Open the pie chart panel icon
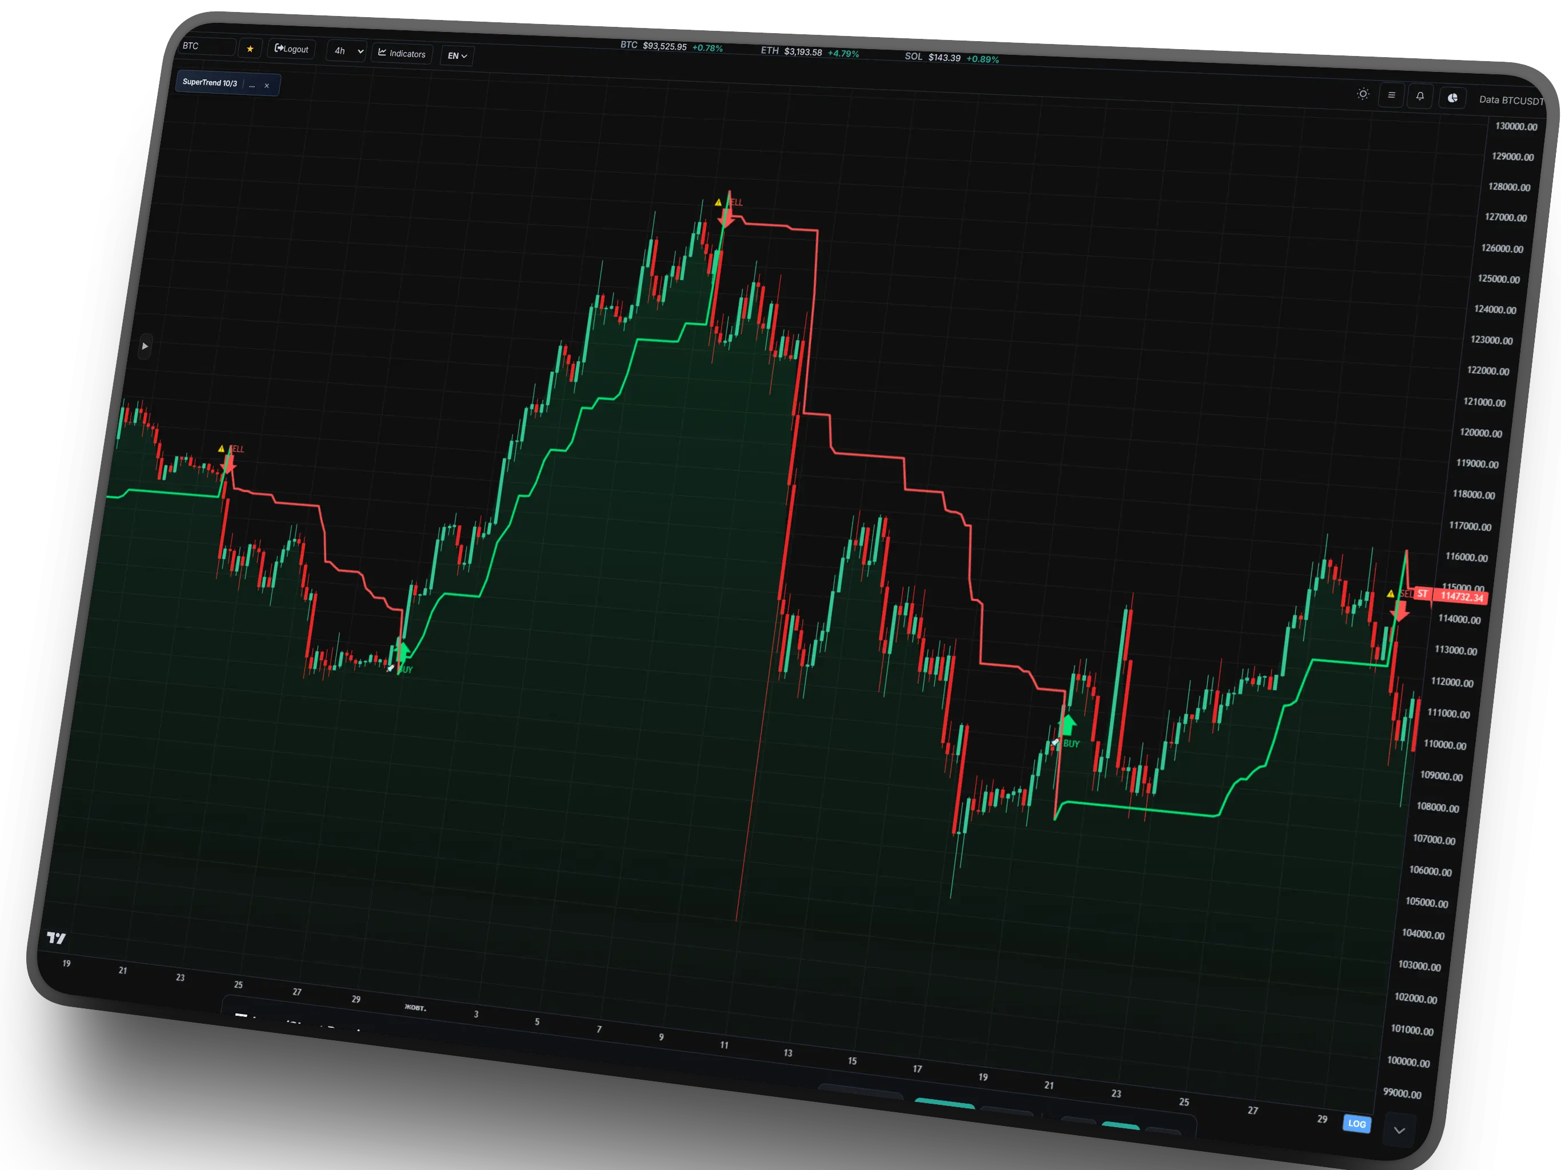The height and width of the screenshot is (1170, 1561). coord(1452,99)
